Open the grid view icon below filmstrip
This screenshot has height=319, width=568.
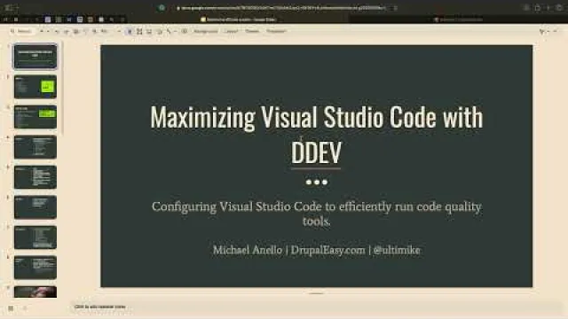click(x=11, y=308)
